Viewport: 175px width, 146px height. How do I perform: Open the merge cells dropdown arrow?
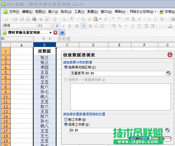point(107,26)
